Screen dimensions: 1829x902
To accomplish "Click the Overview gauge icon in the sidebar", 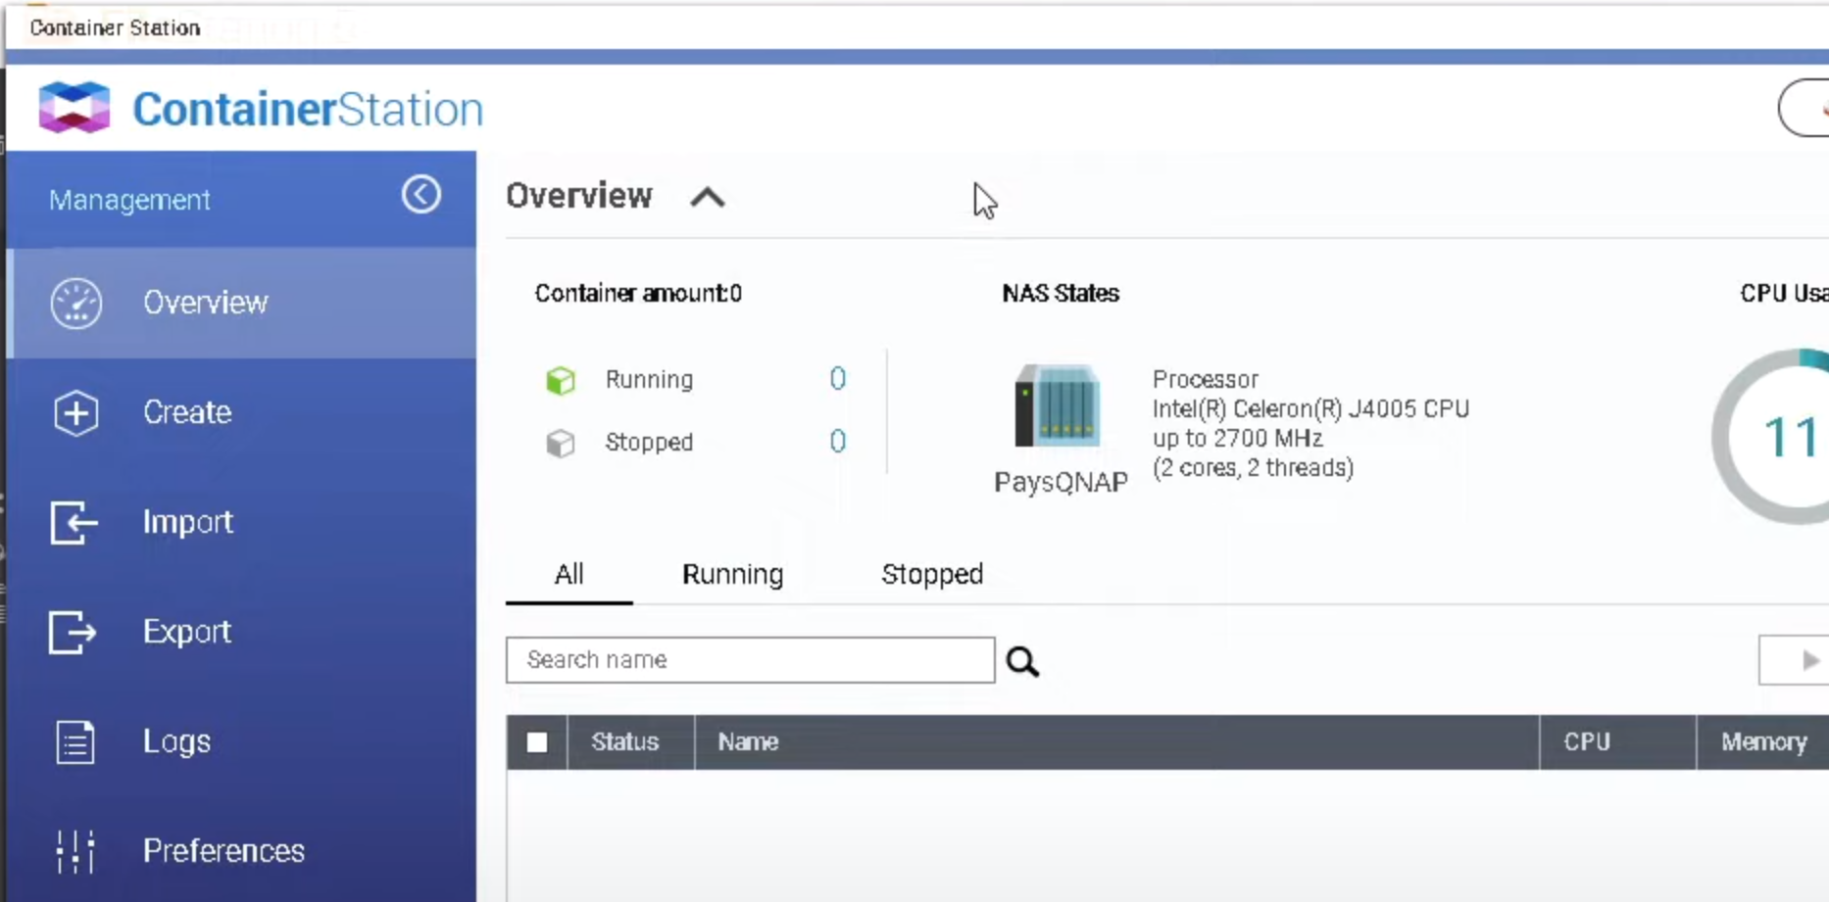I will coord(76,303).
